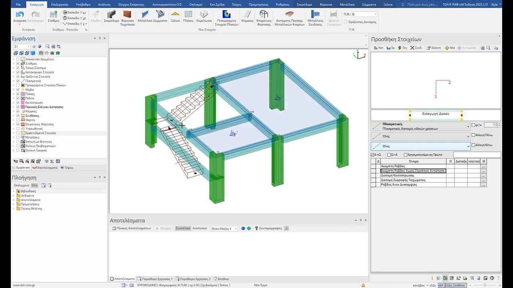Screen dimensions: 513x288
Task: Switch to the Ανάλυση ribbon tab
Action: [104, 4]
